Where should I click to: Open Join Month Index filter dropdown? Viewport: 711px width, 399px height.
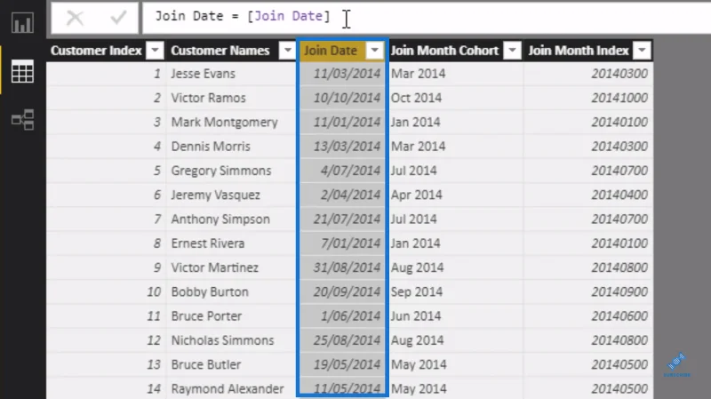click(642, 51)
